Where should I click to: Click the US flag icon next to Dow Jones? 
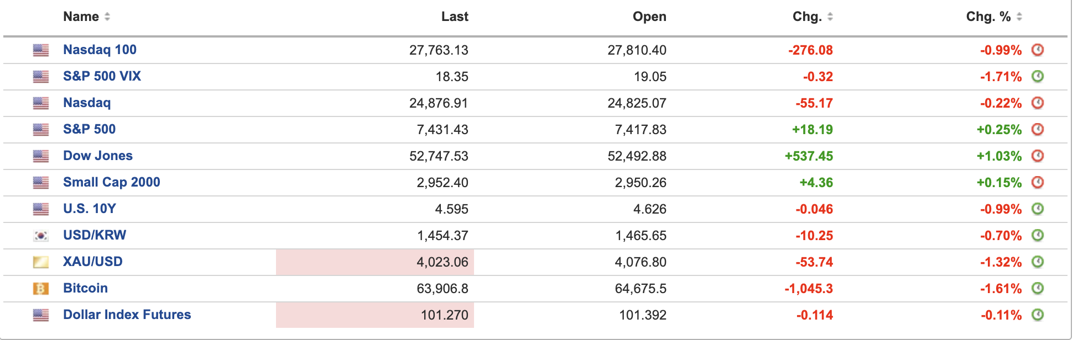point(41,156)
